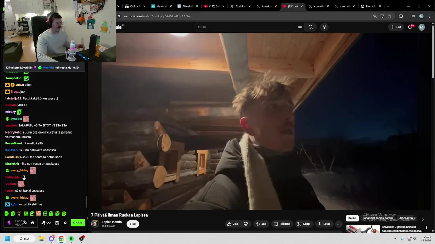Open chat settings gear icon
435x244 pixels.
tap(65, 223)
